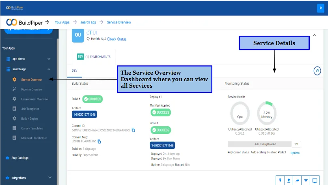The height and width of the screenshot is (185, 328).
Task: Copy the commit message 'Update README.md'
Action: coord(99,142)
